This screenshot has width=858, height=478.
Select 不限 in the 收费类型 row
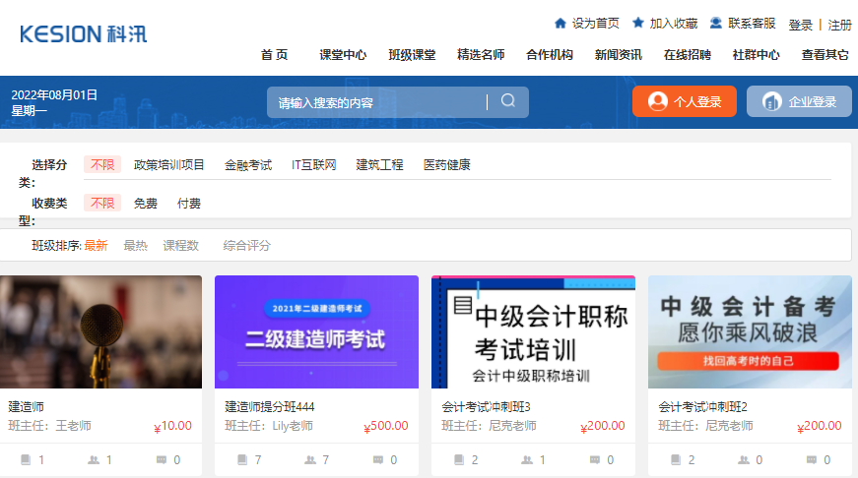[102, 204]
